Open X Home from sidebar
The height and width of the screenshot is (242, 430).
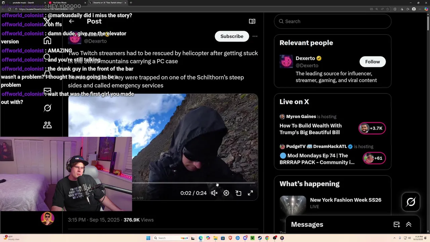point(47,40)
